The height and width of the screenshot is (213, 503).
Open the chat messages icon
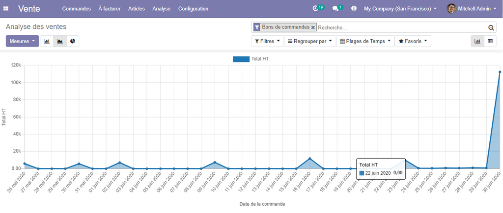click(335, 8)
